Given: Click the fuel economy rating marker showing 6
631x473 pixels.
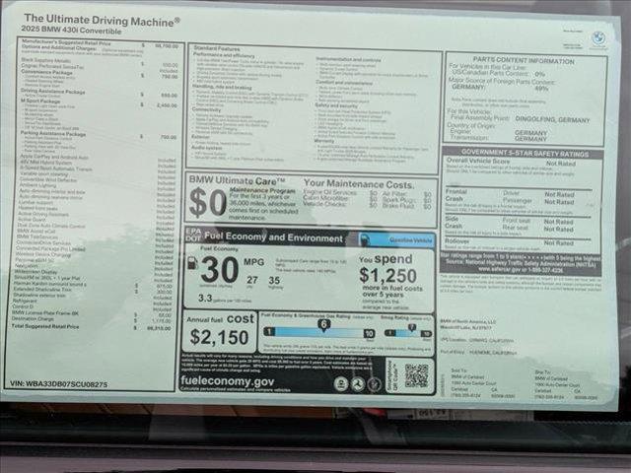Looking at the screenshot, I should pos(323,324).
